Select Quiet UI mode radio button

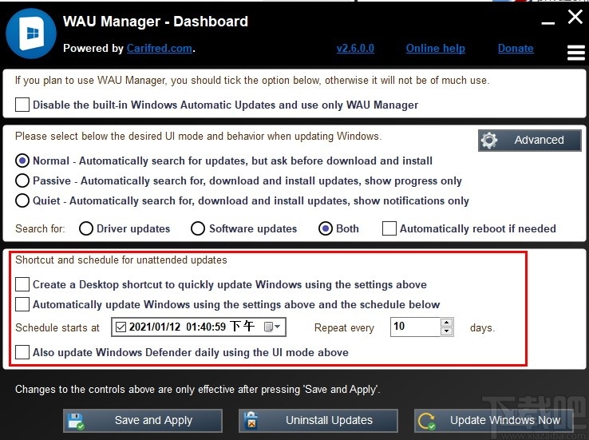(22, 200)
